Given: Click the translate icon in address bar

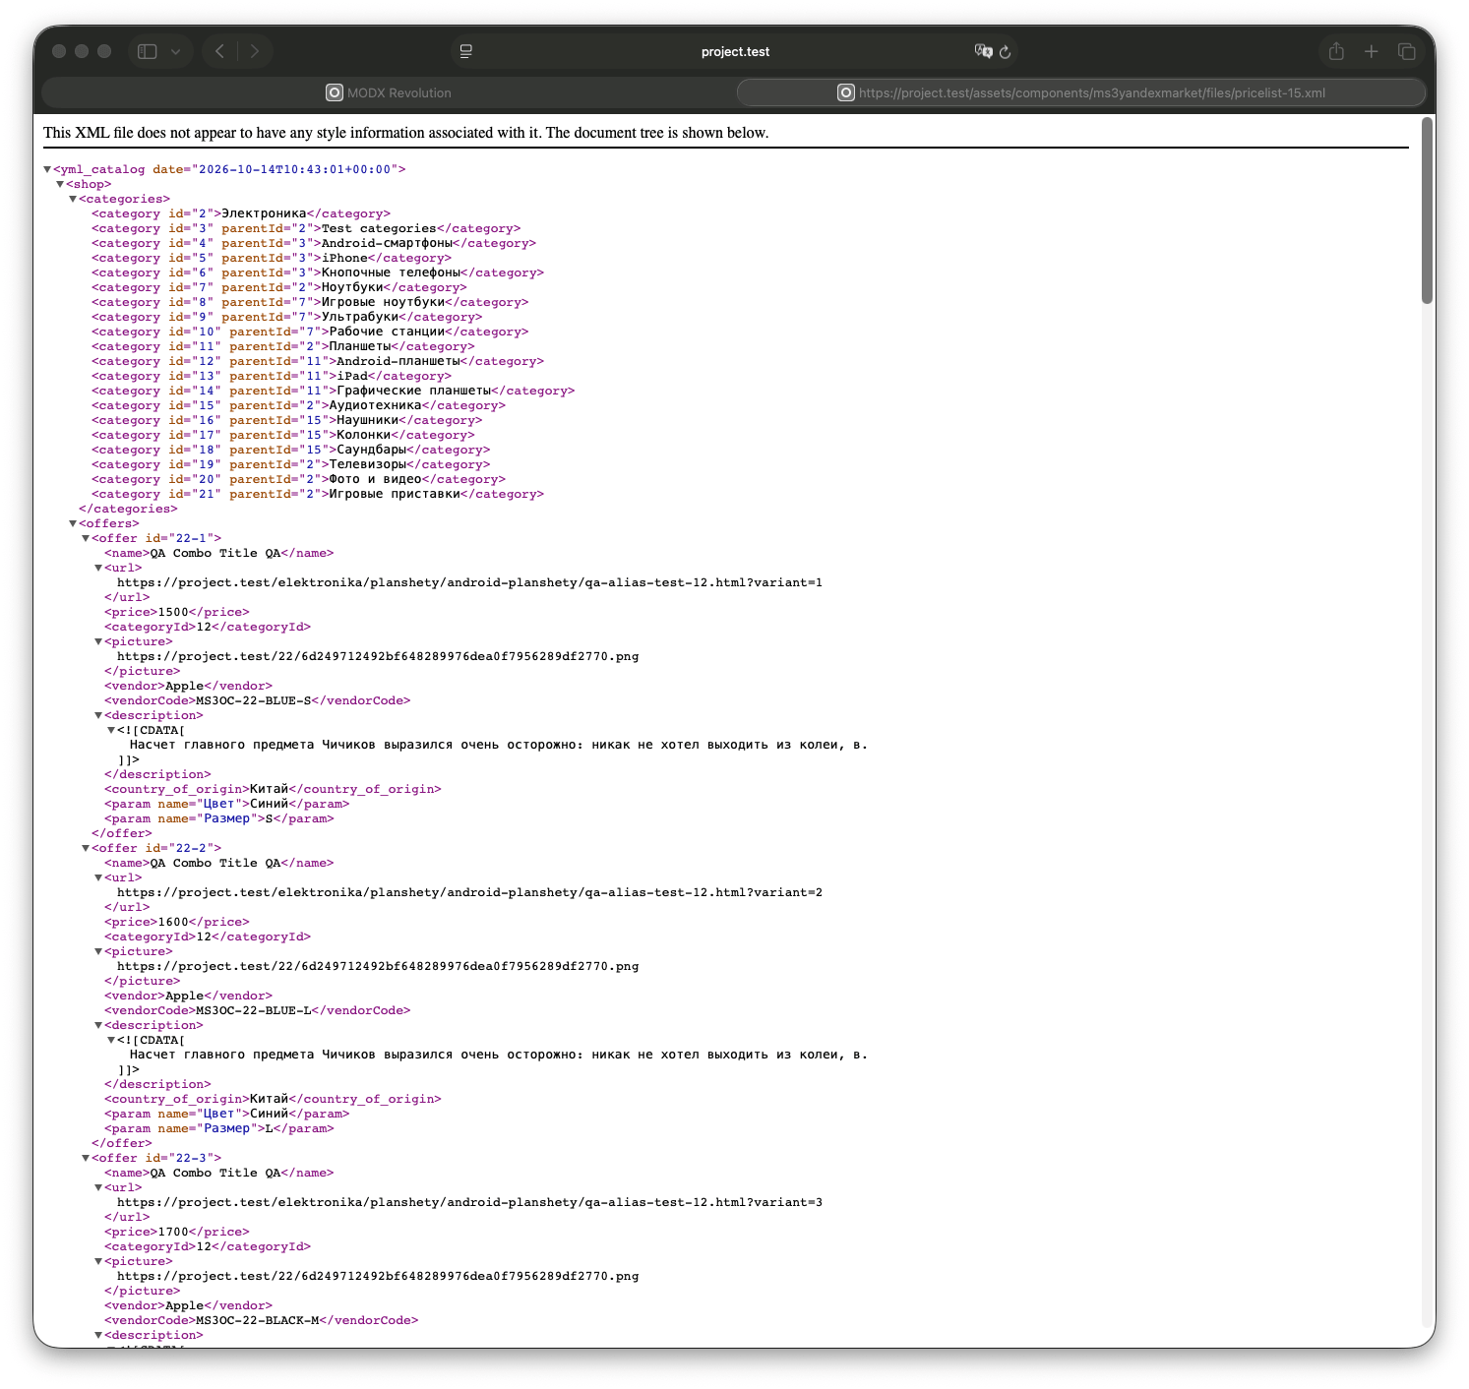Looking at the screenshot, I should point(983,51).
